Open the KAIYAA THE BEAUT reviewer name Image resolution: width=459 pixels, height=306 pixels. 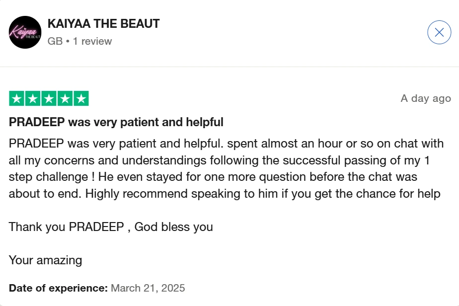[103, 24]
